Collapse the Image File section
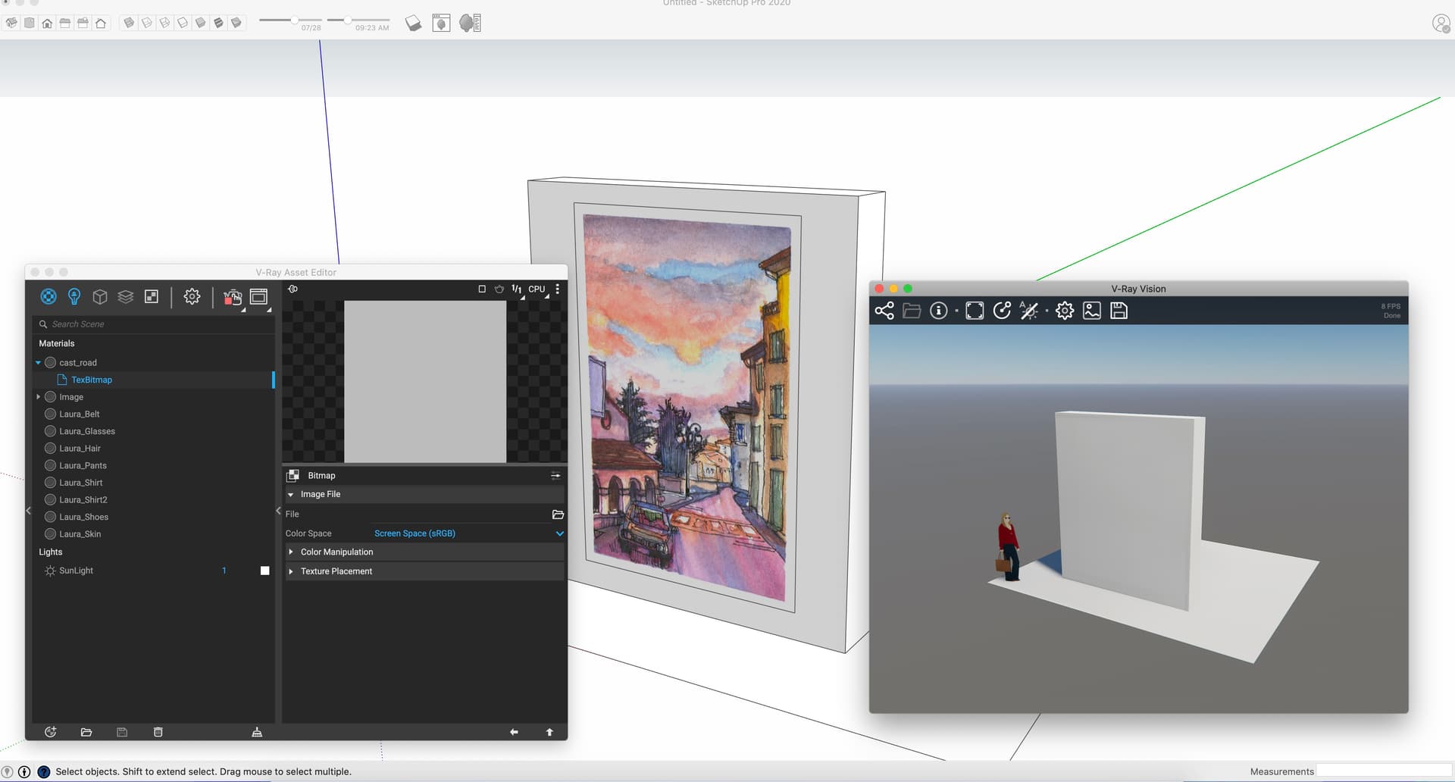Image resolution: width=1455 pixels, height=782 pixels. pyautogui.click(x=291, y=494)
